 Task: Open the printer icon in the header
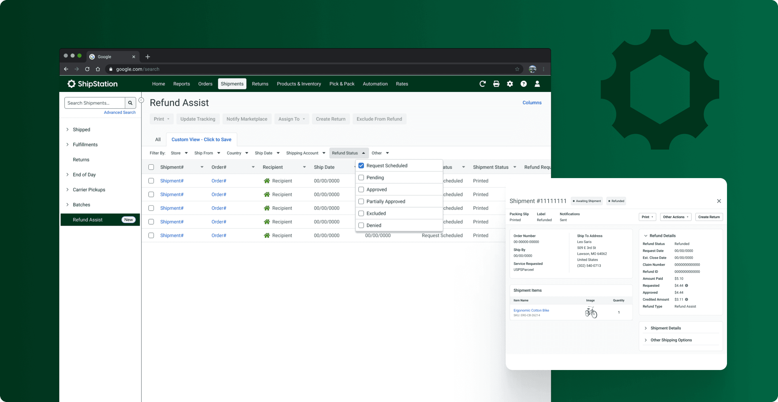point(496,84)
